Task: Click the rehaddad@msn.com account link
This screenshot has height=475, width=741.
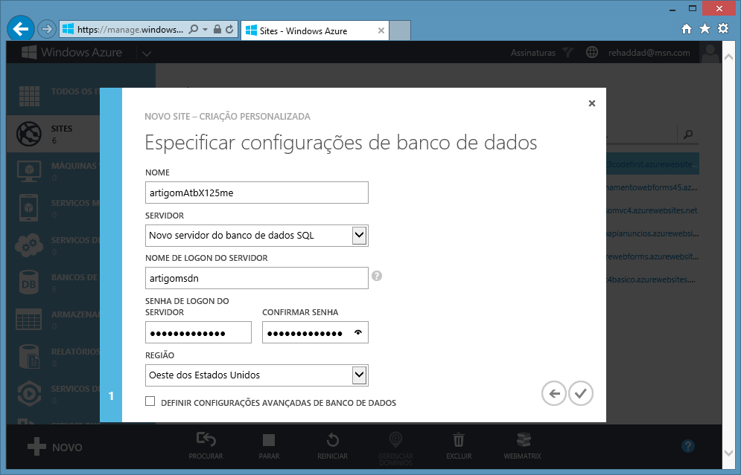Action: coord(649,53)
